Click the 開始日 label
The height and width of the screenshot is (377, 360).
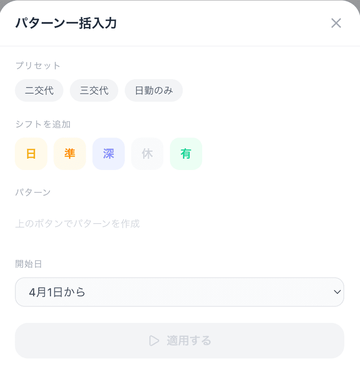[x=28, y=264]
